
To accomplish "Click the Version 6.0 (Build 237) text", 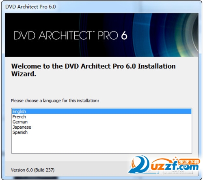I will coord(33,170).
